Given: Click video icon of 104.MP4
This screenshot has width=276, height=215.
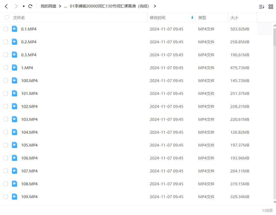Looking at the screenshot, I should (15, 132).
